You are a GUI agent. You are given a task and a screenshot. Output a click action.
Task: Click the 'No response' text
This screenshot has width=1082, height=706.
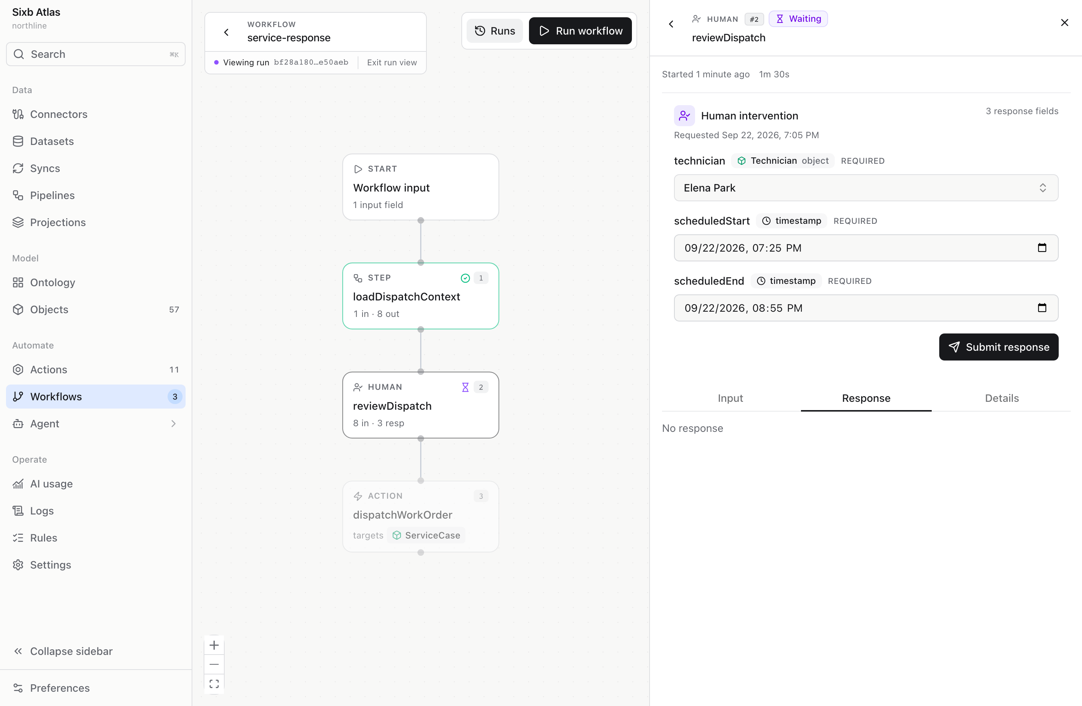tap(692, 428)
